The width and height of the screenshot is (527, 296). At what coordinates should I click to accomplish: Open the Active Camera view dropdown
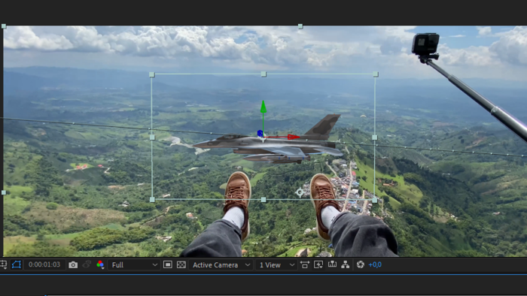tap(221, 265)
